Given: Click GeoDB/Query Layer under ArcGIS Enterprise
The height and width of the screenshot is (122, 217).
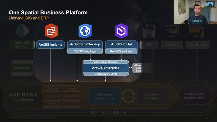Looking at the screenshot, I should [105, 74].
